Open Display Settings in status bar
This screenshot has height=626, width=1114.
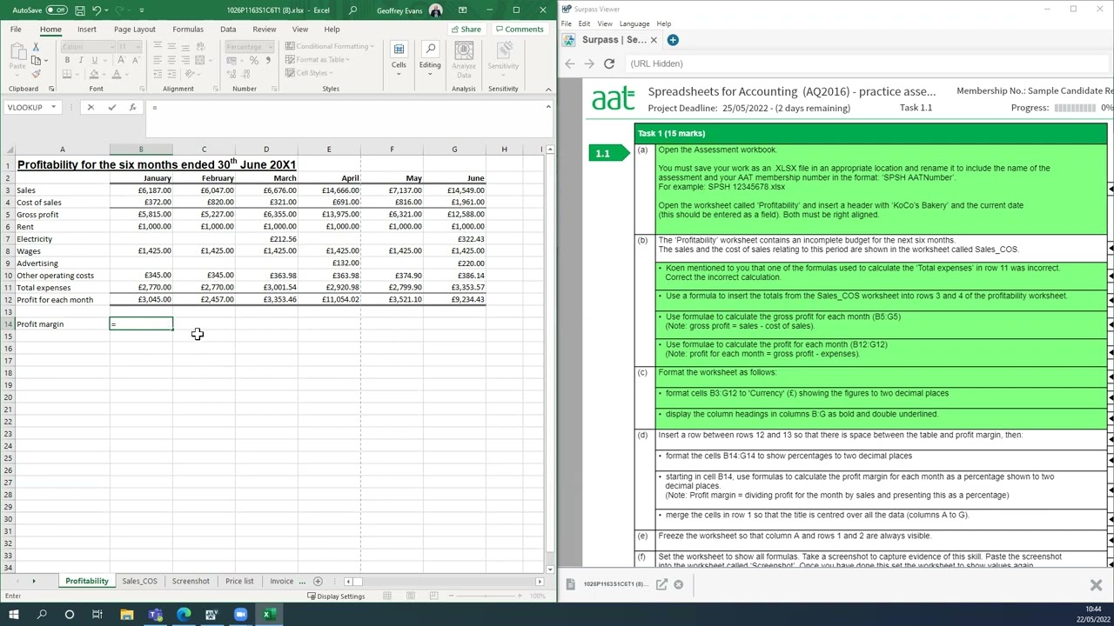[x=335, y=596]
